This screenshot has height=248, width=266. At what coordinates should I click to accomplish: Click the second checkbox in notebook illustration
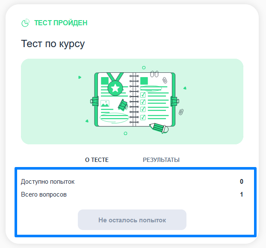click(143, 102)
